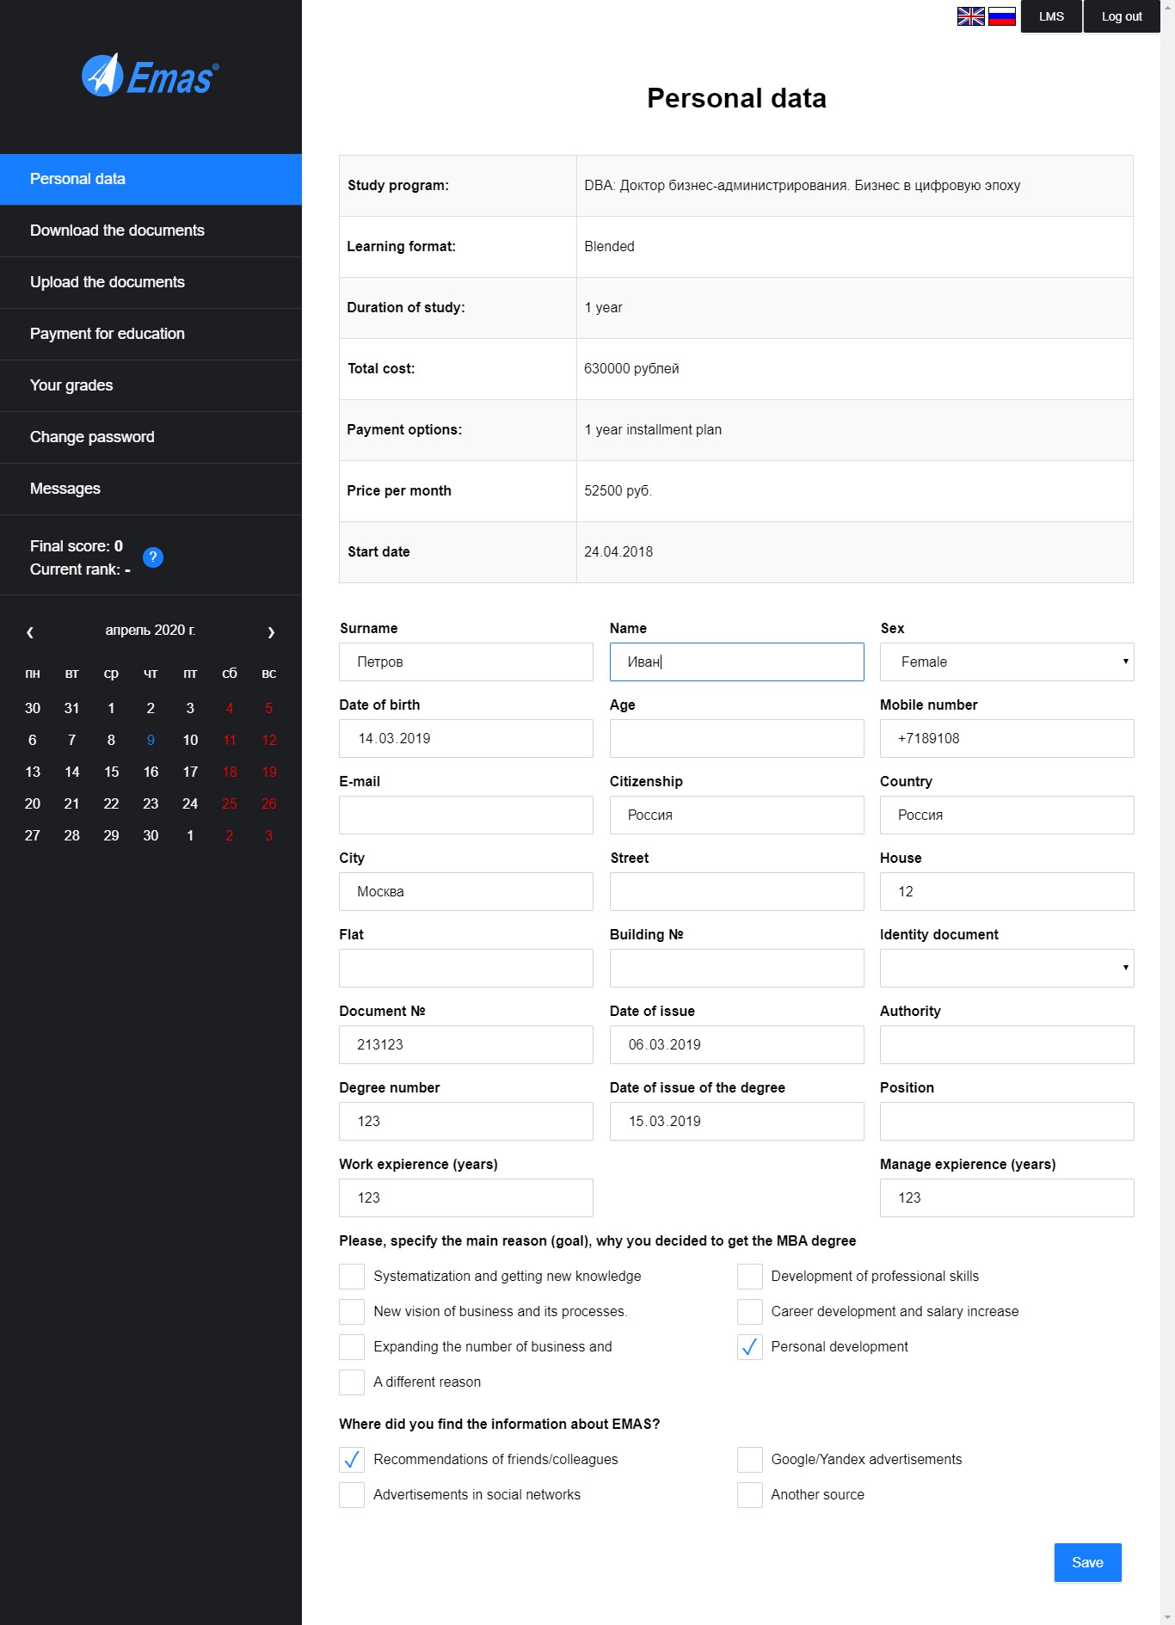Check New vision of business and its processes
1175x1625 pixels.
352,1312
